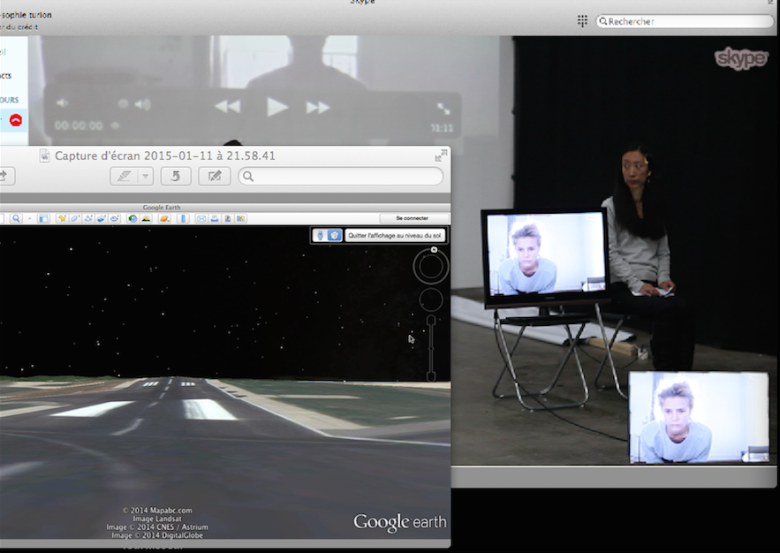Click the document proxy icon in Preview title
Screen dimensions: 780x553
click(45, 155)
